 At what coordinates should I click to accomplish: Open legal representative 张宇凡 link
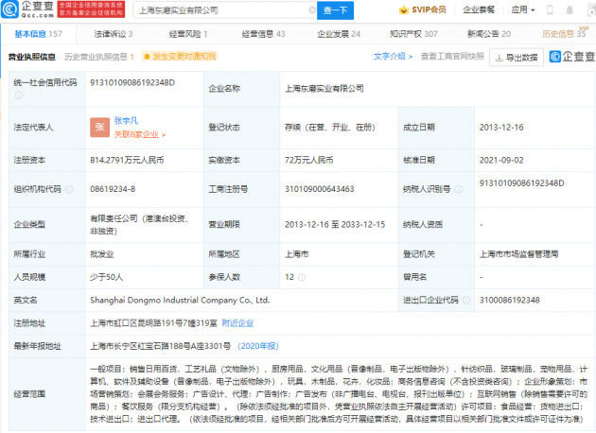coord(126,121)
